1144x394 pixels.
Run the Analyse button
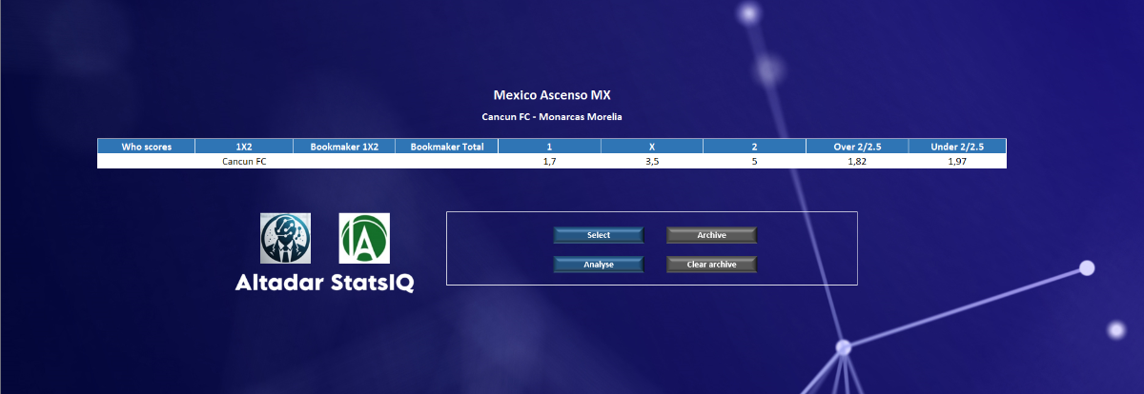599,265
